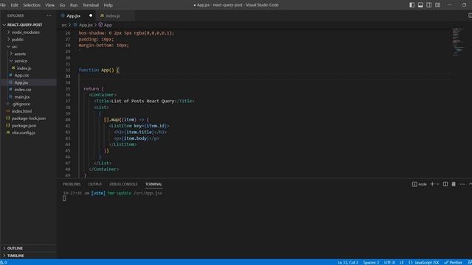Open Run menu

[x=74, y=5]
